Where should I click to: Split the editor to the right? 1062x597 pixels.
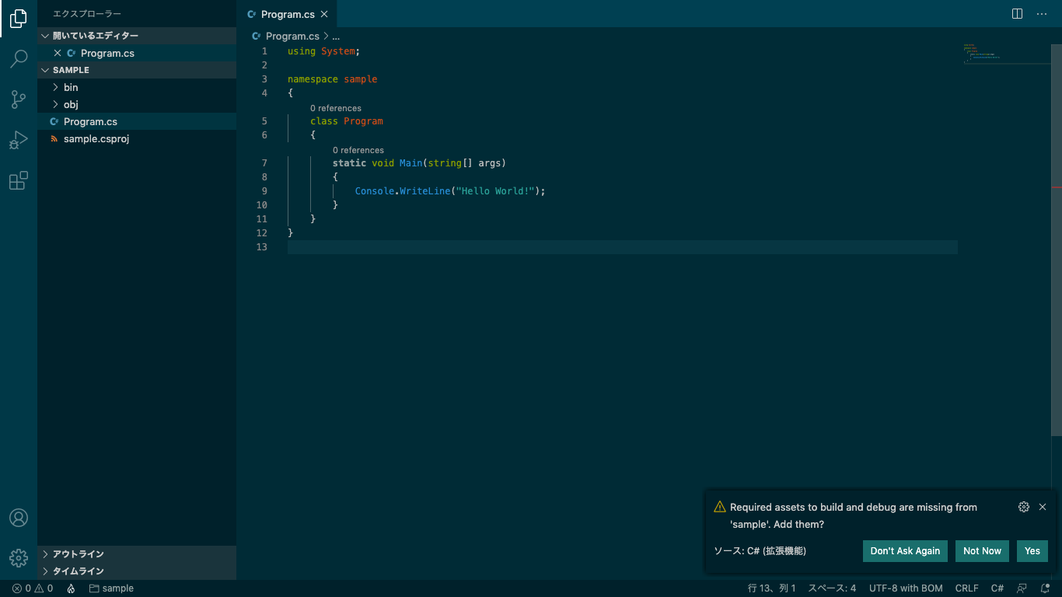(1017, 14)
